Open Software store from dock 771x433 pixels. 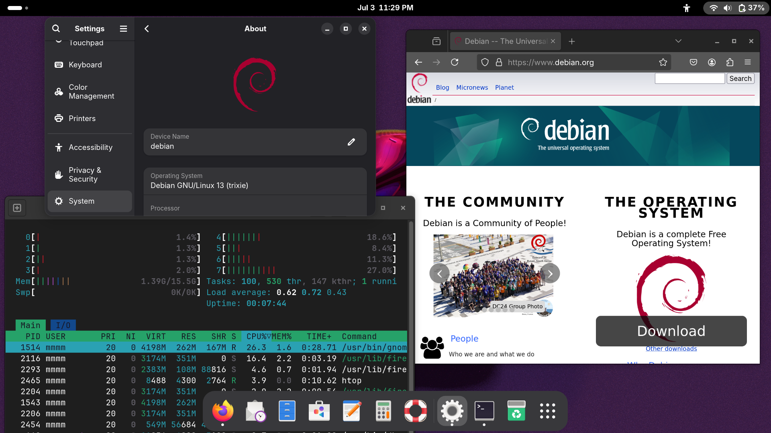point(319,411)
